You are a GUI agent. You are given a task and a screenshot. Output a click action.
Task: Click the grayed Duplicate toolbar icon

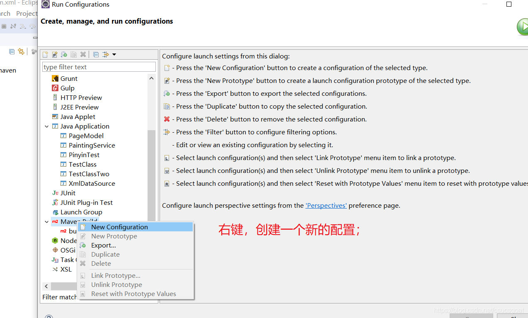tap(73, 55)
